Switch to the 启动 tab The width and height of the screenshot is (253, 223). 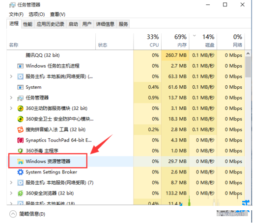pos(73,24)
